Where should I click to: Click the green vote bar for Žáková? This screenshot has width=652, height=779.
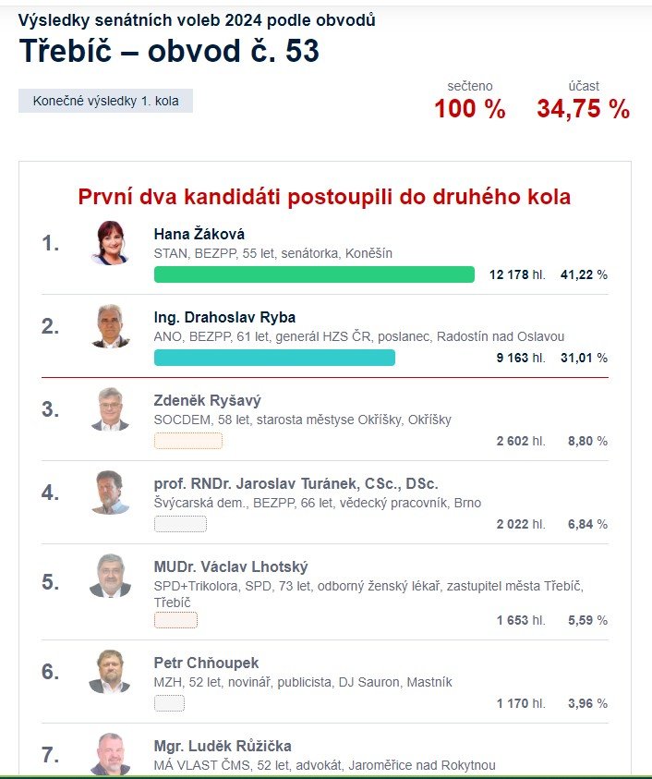[314, 274]
